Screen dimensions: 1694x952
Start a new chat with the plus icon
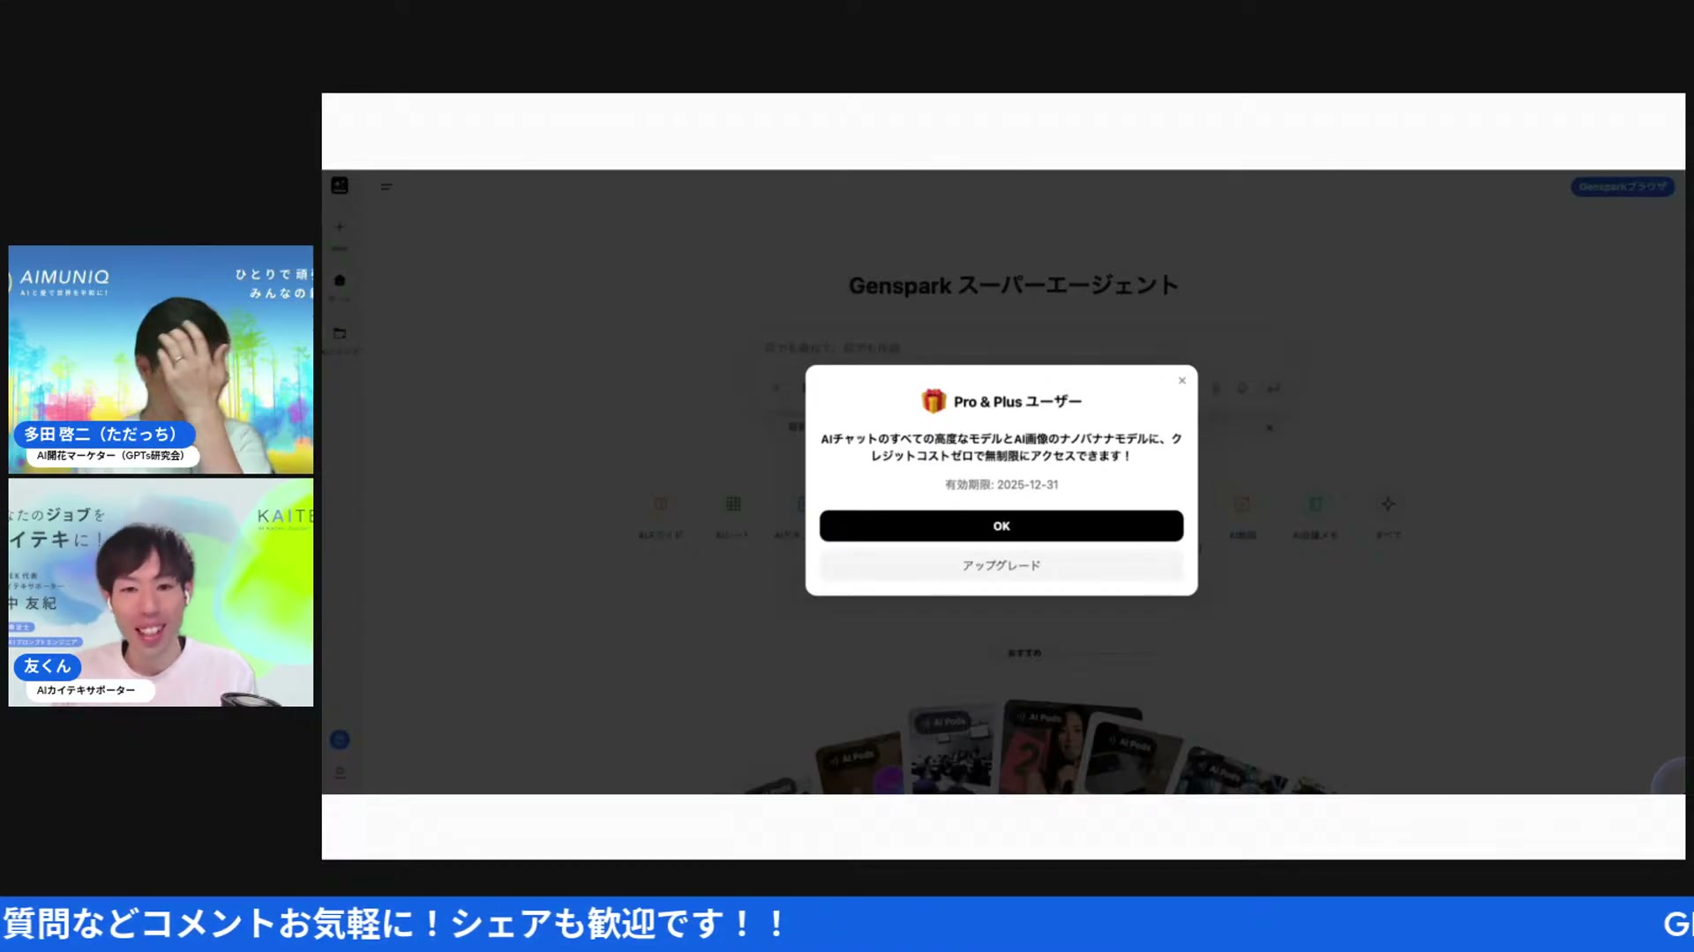(339, 227)
